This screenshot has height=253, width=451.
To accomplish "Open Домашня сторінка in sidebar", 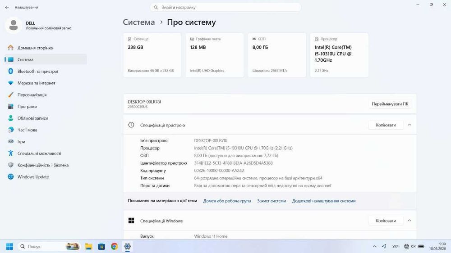I will pos(46,48).
